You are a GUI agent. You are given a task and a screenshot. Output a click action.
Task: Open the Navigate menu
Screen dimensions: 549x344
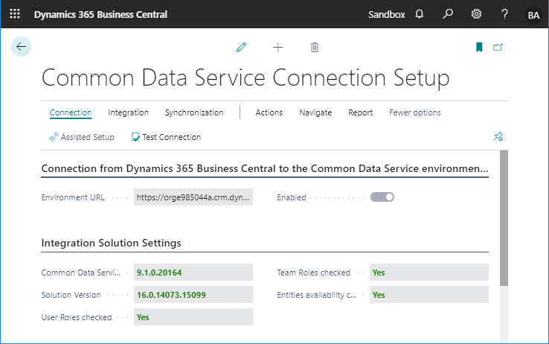(x=315, y=112)
